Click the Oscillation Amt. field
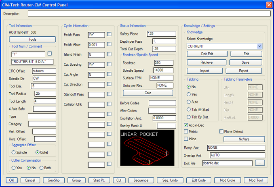The image size is (274, 187). pos(164,118)
